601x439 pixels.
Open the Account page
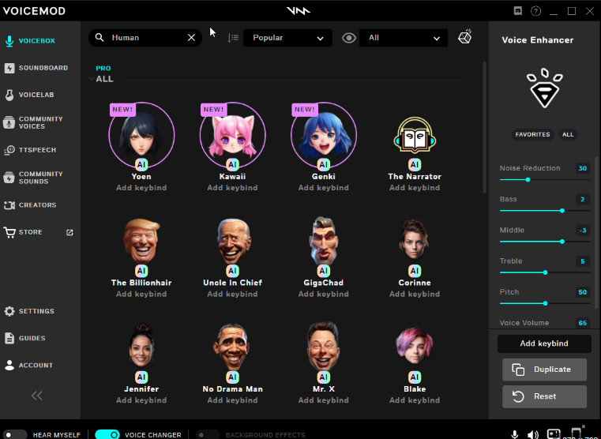click(28, 365)
